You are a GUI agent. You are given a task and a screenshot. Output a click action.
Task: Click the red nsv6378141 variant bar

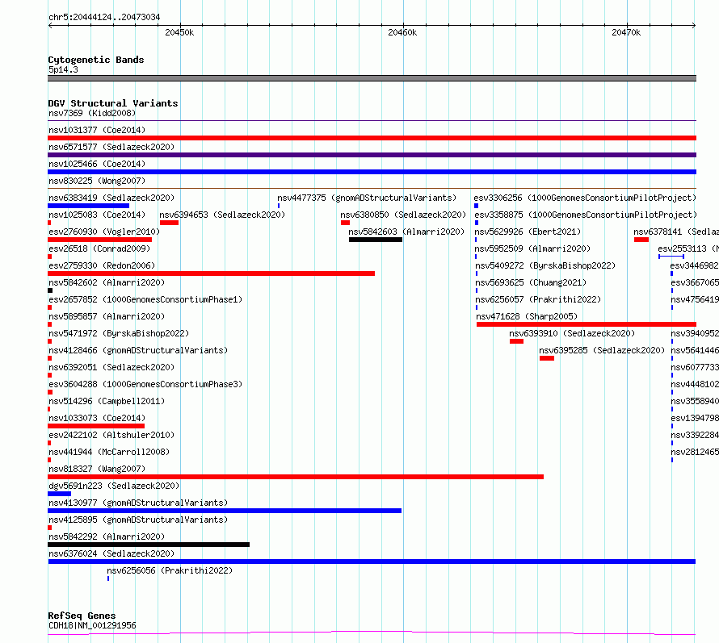click(x=641, y=240)
